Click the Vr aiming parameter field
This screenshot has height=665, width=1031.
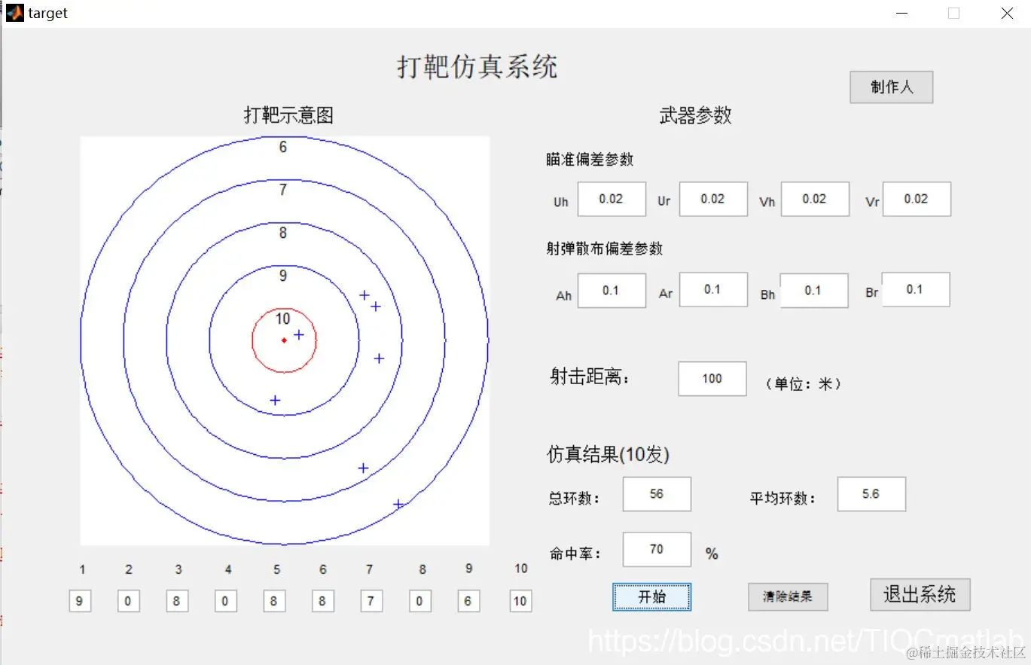tap(916, 199)
